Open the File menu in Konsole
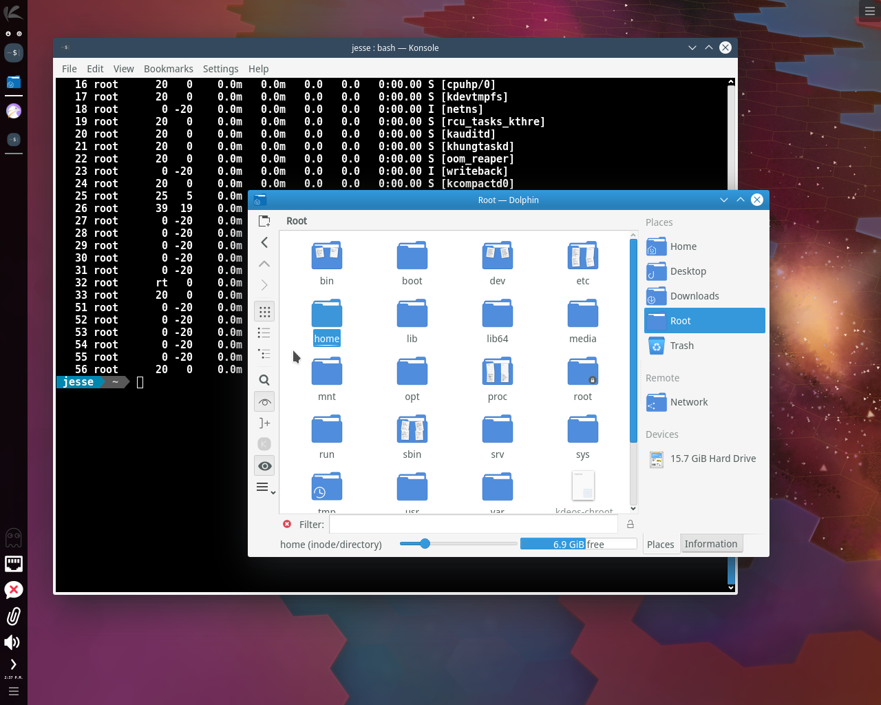This screenshot has width=881, height=705. [x=70, y=69]
